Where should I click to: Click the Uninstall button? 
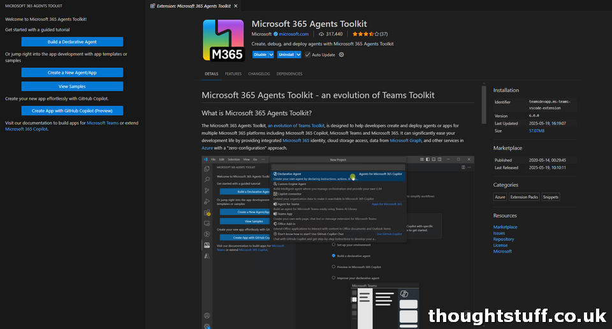(x=286, y=55)
